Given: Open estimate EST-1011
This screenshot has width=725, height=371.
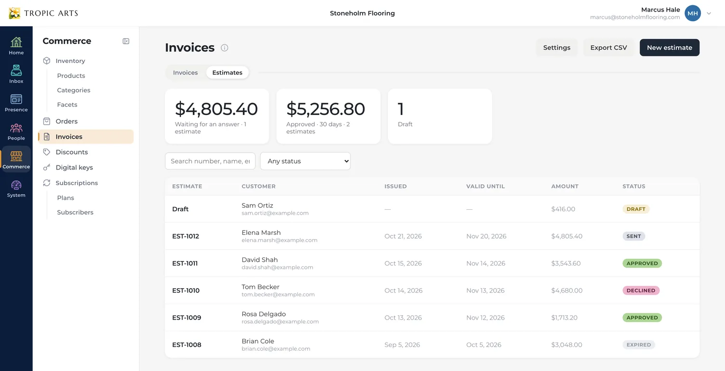Looking at the screenshot, I should [x=432, y=263].
